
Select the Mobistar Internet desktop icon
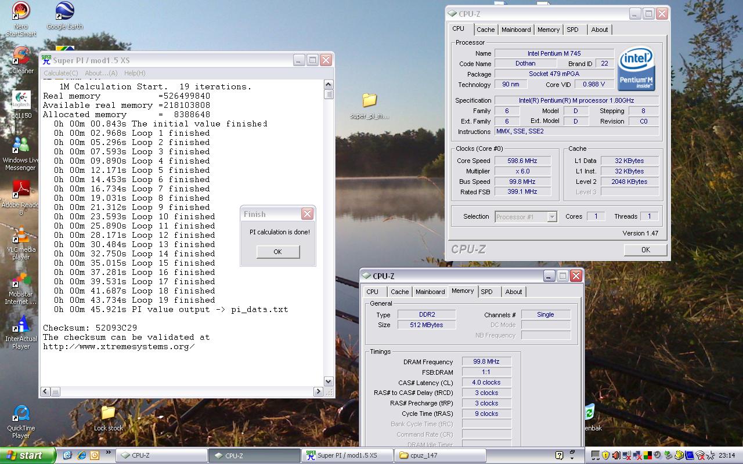21,288
